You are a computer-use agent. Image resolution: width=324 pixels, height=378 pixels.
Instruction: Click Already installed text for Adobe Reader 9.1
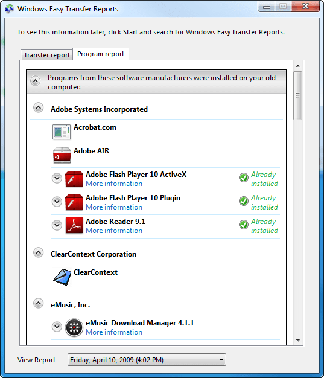click(x=264, y=226)
